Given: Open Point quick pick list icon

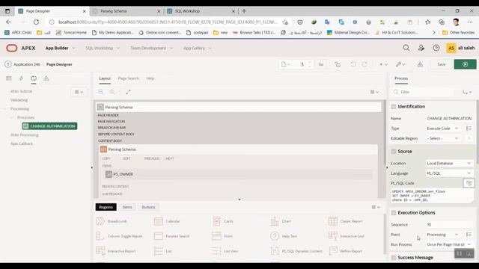Looking at the screenshot, I should pyautogui.click(x=469, y=234).
